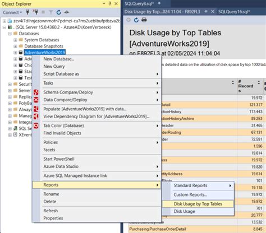Click the Connect Object Explorer plug icon
This screenshot has height=233, width=266.
click(27, 12)
